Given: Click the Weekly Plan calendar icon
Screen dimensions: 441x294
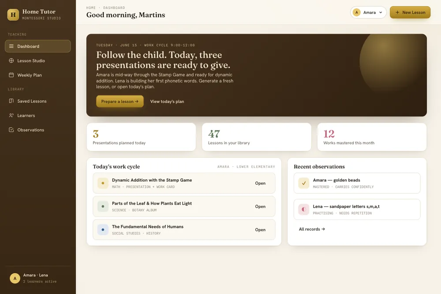Looking at the screenshot, I should click(11, 75).
